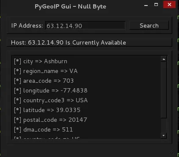Minimize the PyGeoIP Gui window
Image resolution: width=179 pixels, height=157 pixels.
coord(146,5)
